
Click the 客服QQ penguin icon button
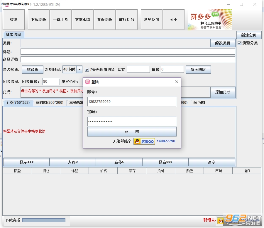click(x=144, y=141)
